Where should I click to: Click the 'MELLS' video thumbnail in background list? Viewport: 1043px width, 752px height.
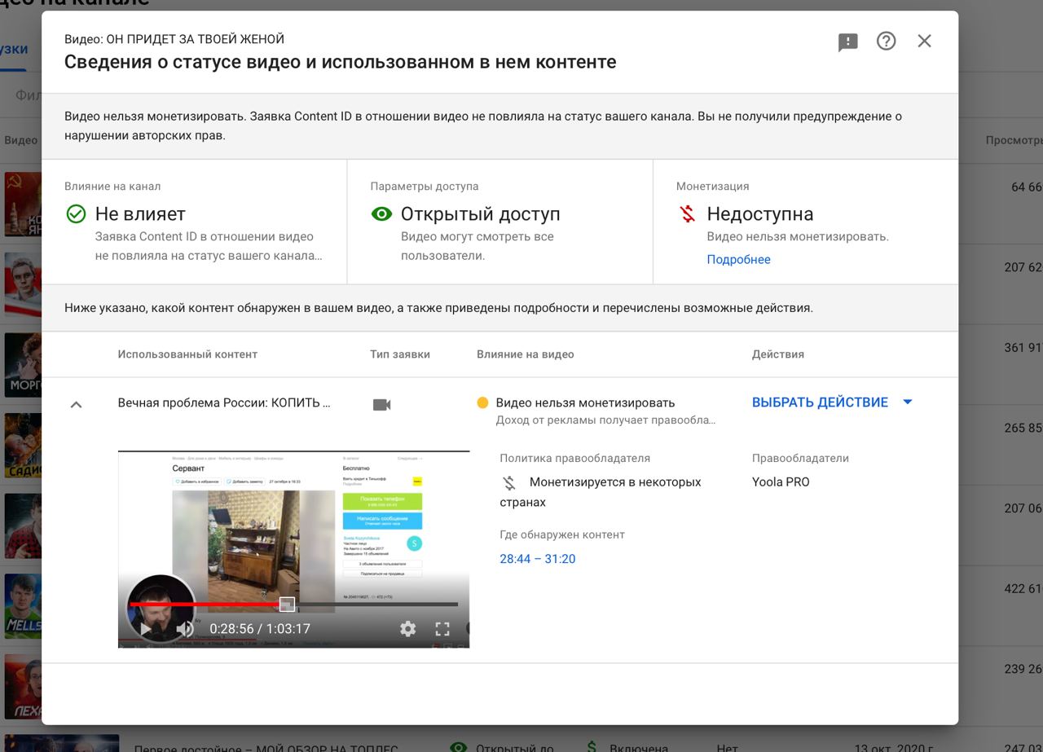coord(23,605)
